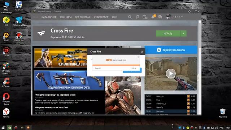231x130 pixels.
Task: Open the Hide.me VPN desktop shortcut
Action: pos(19,22)
